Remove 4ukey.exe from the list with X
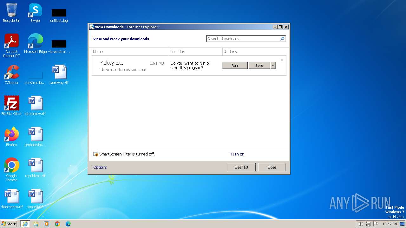 point(282,60)
